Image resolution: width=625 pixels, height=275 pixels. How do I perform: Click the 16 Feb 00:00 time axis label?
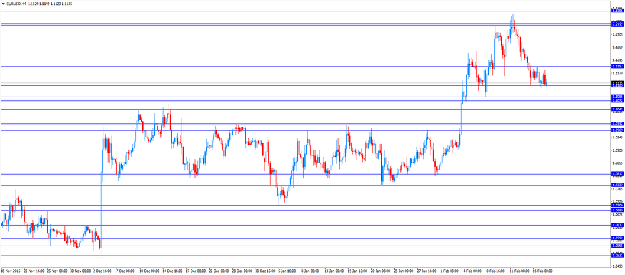point(542,271)
